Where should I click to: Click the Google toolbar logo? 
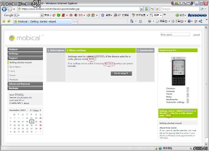coord(9,15)
